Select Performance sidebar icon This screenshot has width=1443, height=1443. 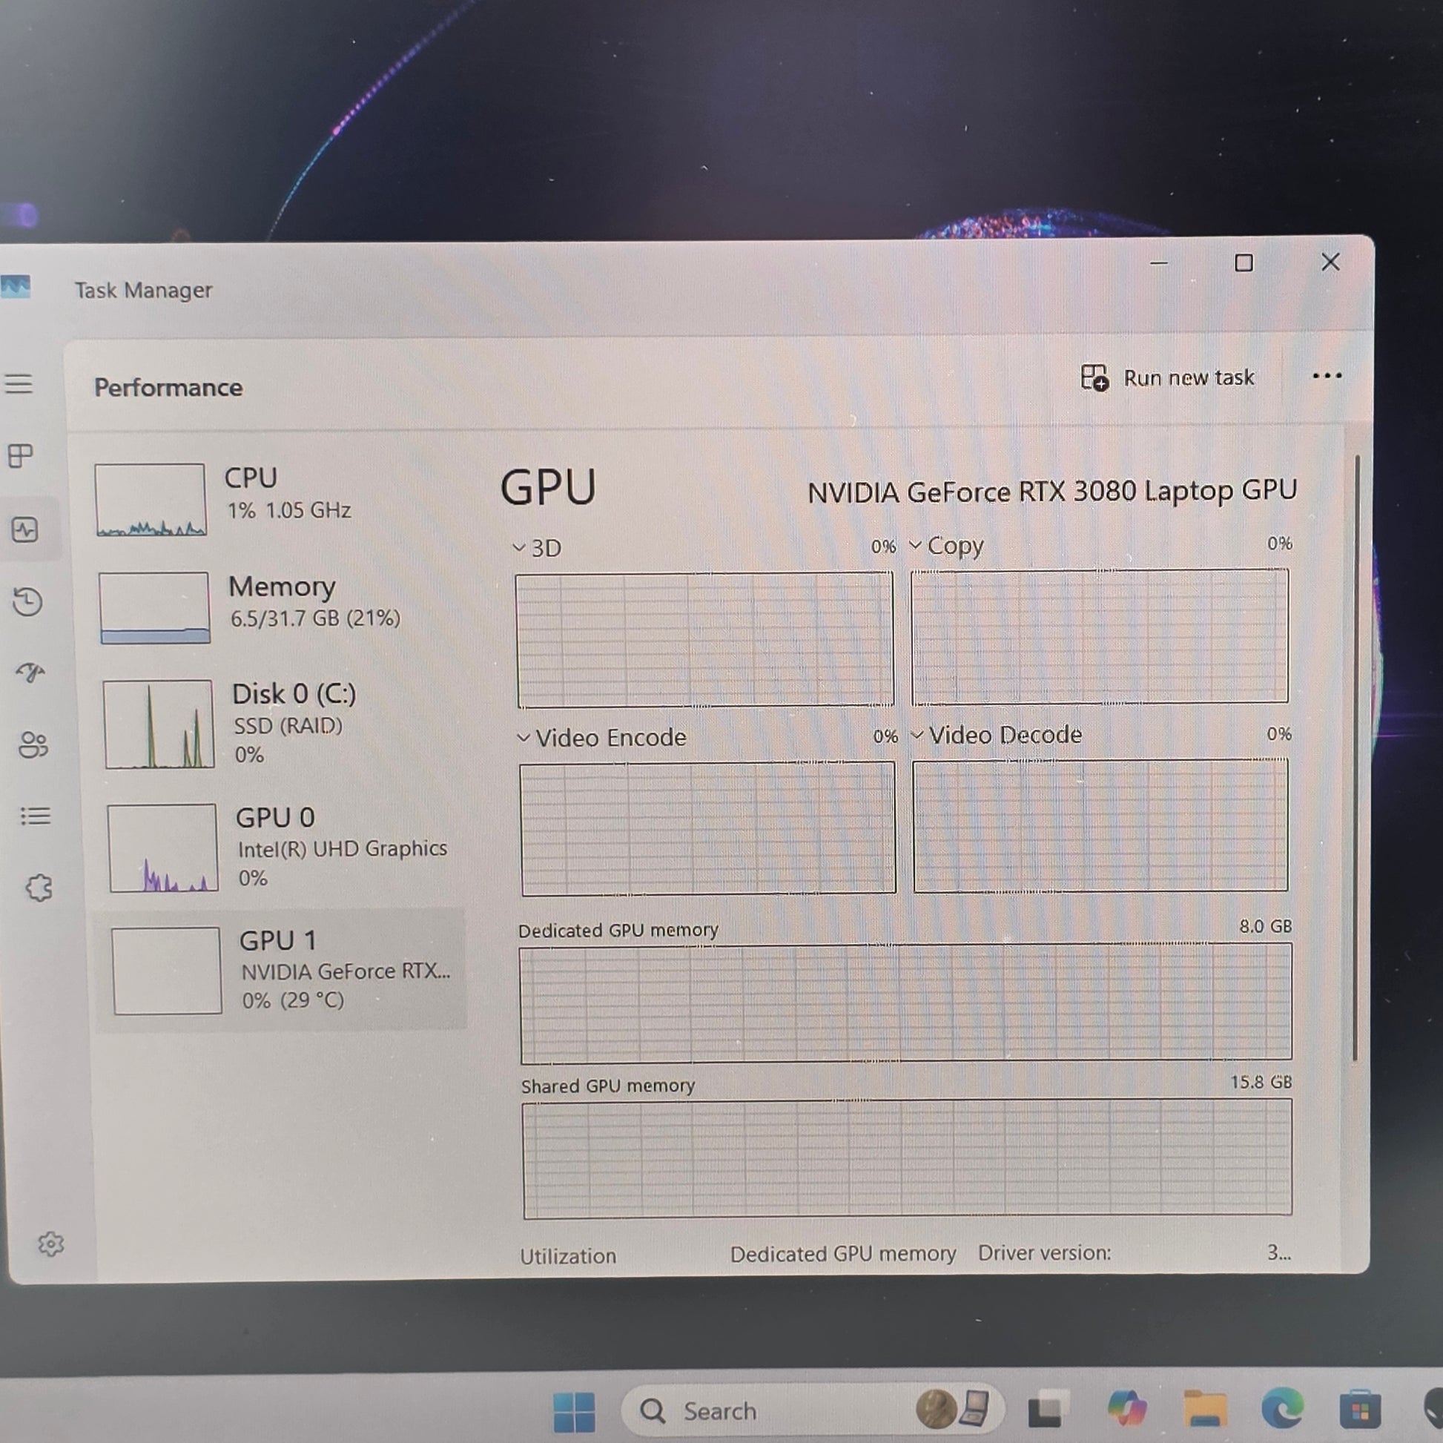click(x=24, y=530)
